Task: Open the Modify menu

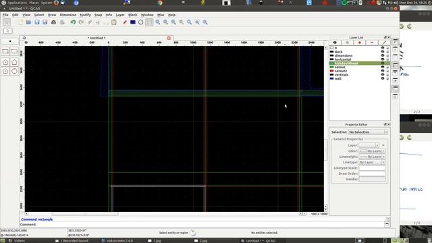Action: 85,15
